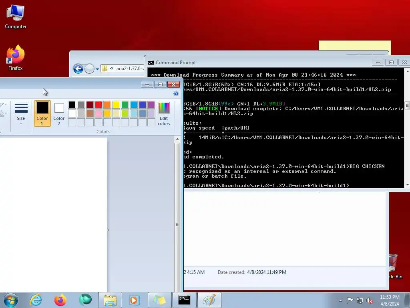Pick the white color swatch
410x308 pixels.
(72, 113)
